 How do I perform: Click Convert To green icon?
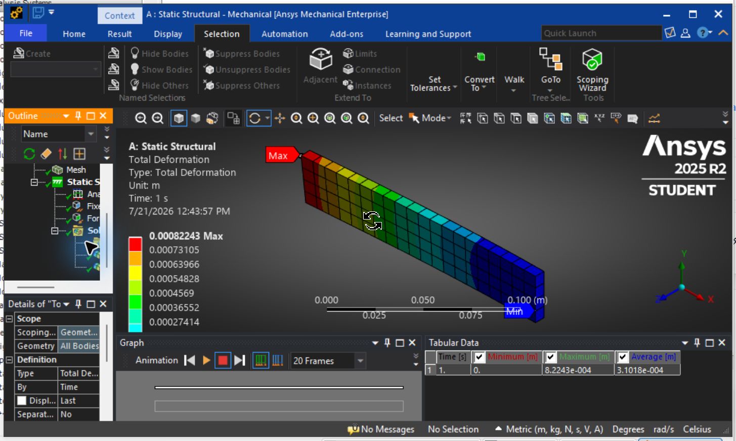coord(480,57)
